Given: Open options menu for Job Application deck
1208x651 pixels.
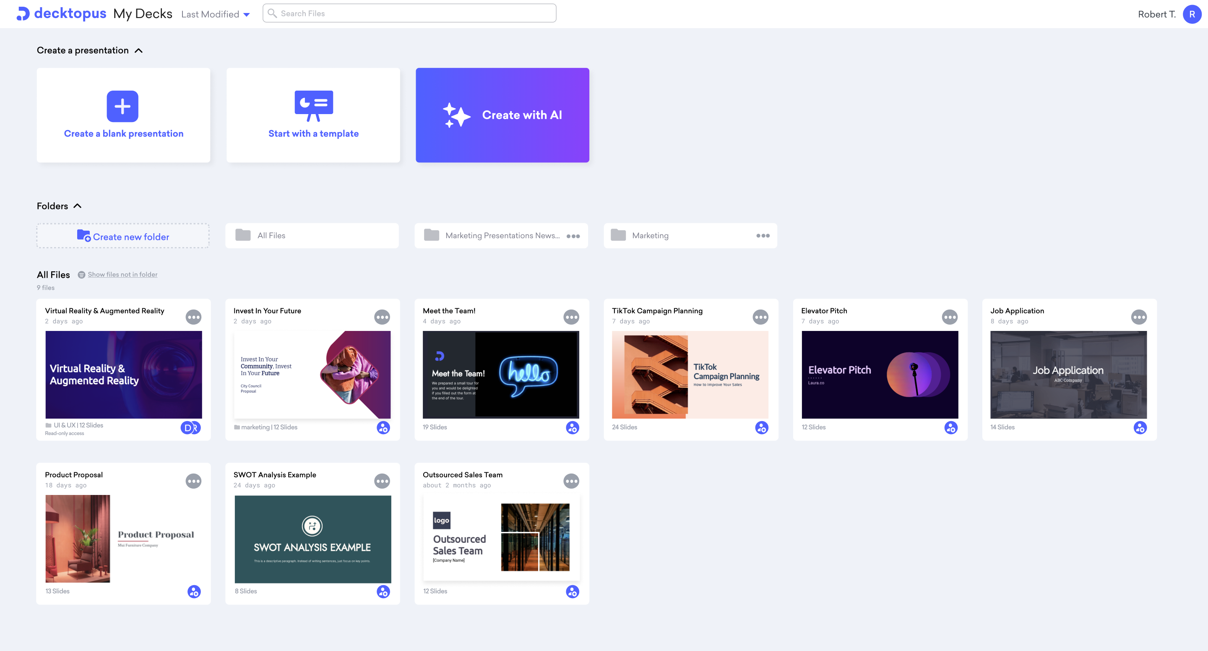Looking at the screenshot, I should (x=1139, y=317).
